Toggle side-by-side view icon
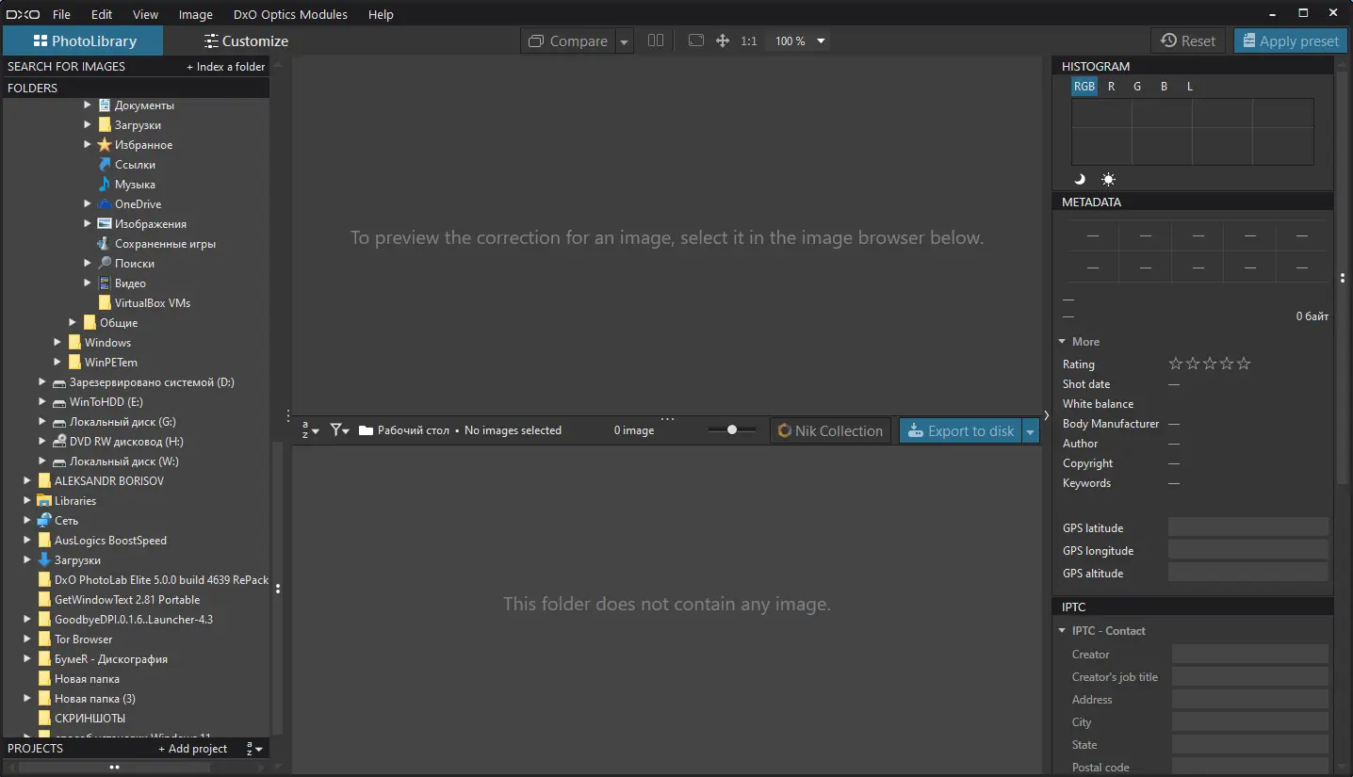 [x=656, y=40]
